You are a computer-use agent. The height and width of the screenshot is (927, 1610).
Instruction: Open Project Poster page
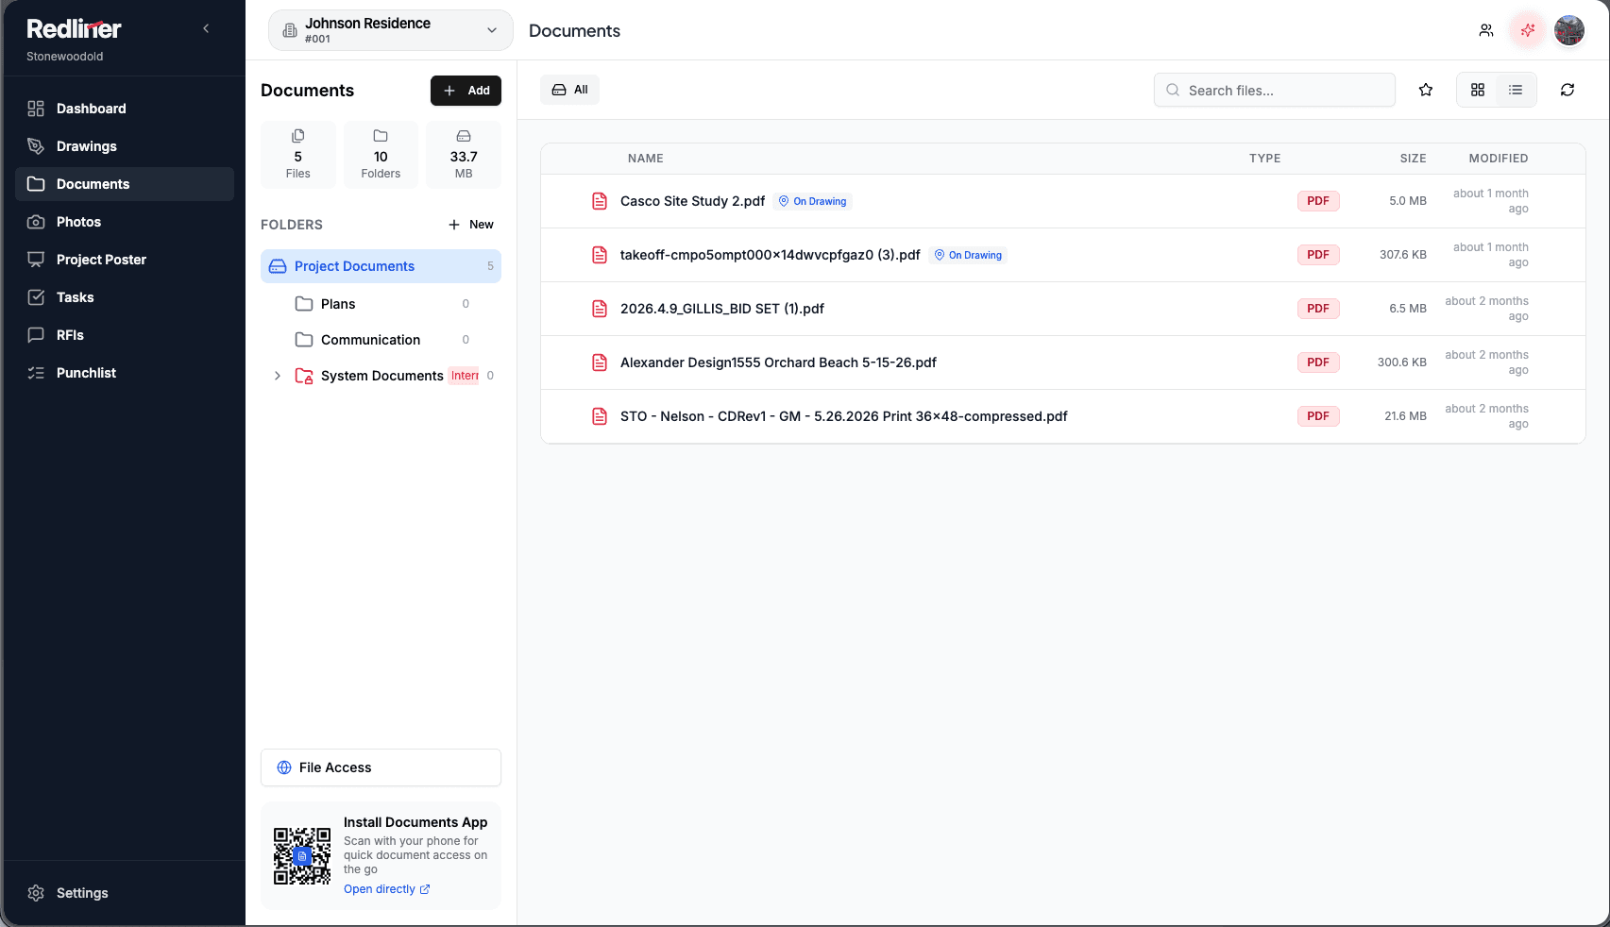(x=125, y=260)
